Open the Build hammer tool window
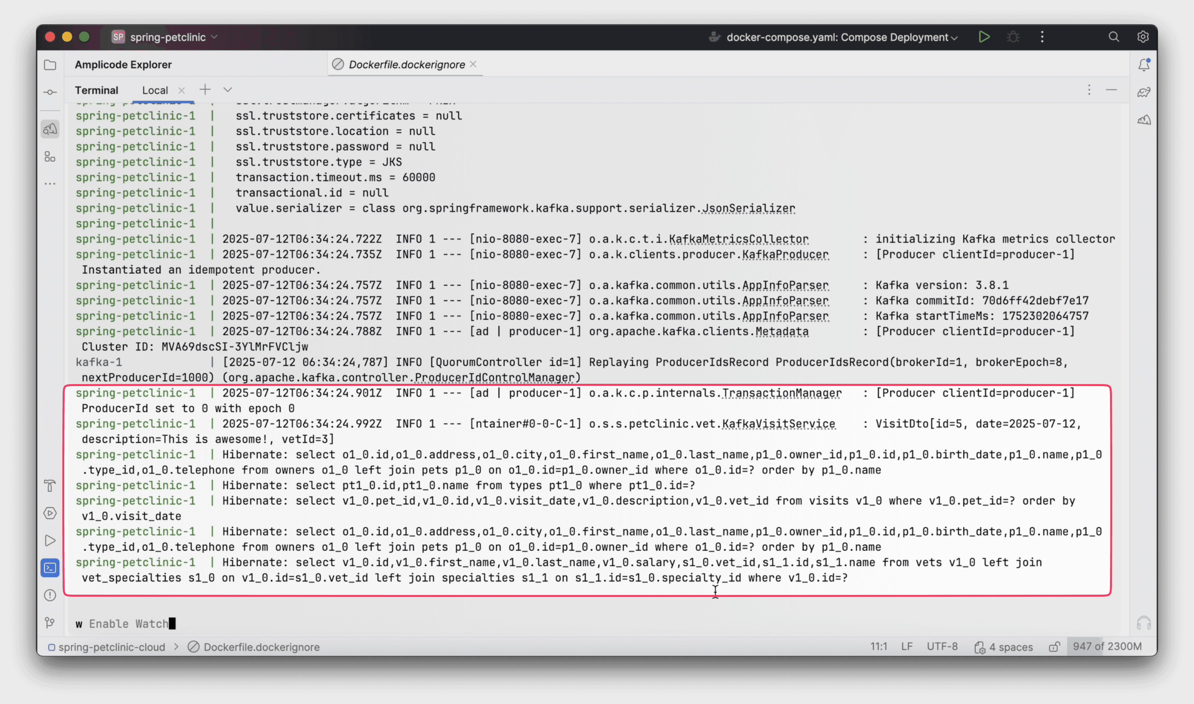Image resolution: width=1194 pixels, height=704 pixels. pos(50,486)
